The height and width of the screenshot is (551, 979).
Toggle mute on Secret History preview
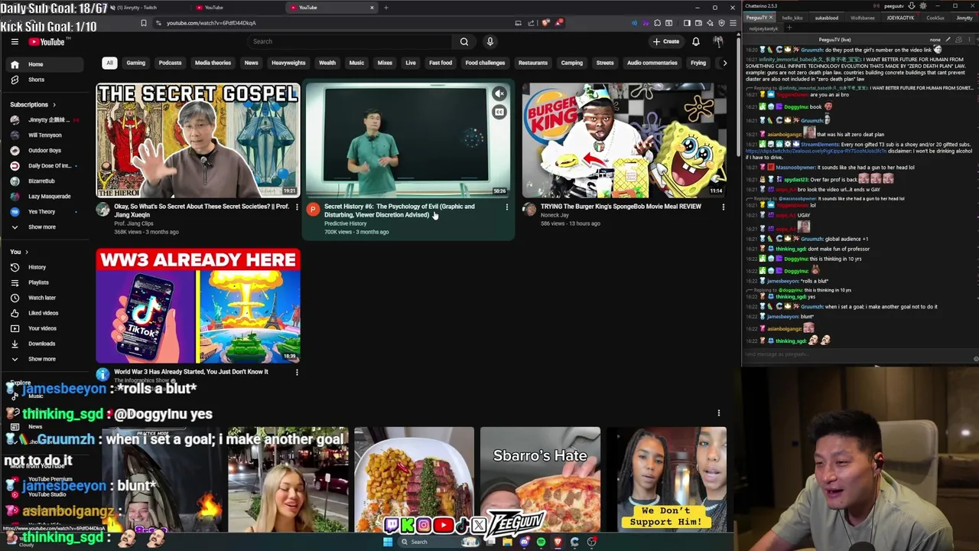click(499, 94)
